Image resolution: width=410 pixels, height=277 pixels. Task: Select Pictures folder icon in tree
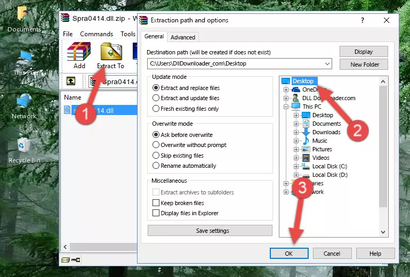pyautogui.click(x=306, y=149)
